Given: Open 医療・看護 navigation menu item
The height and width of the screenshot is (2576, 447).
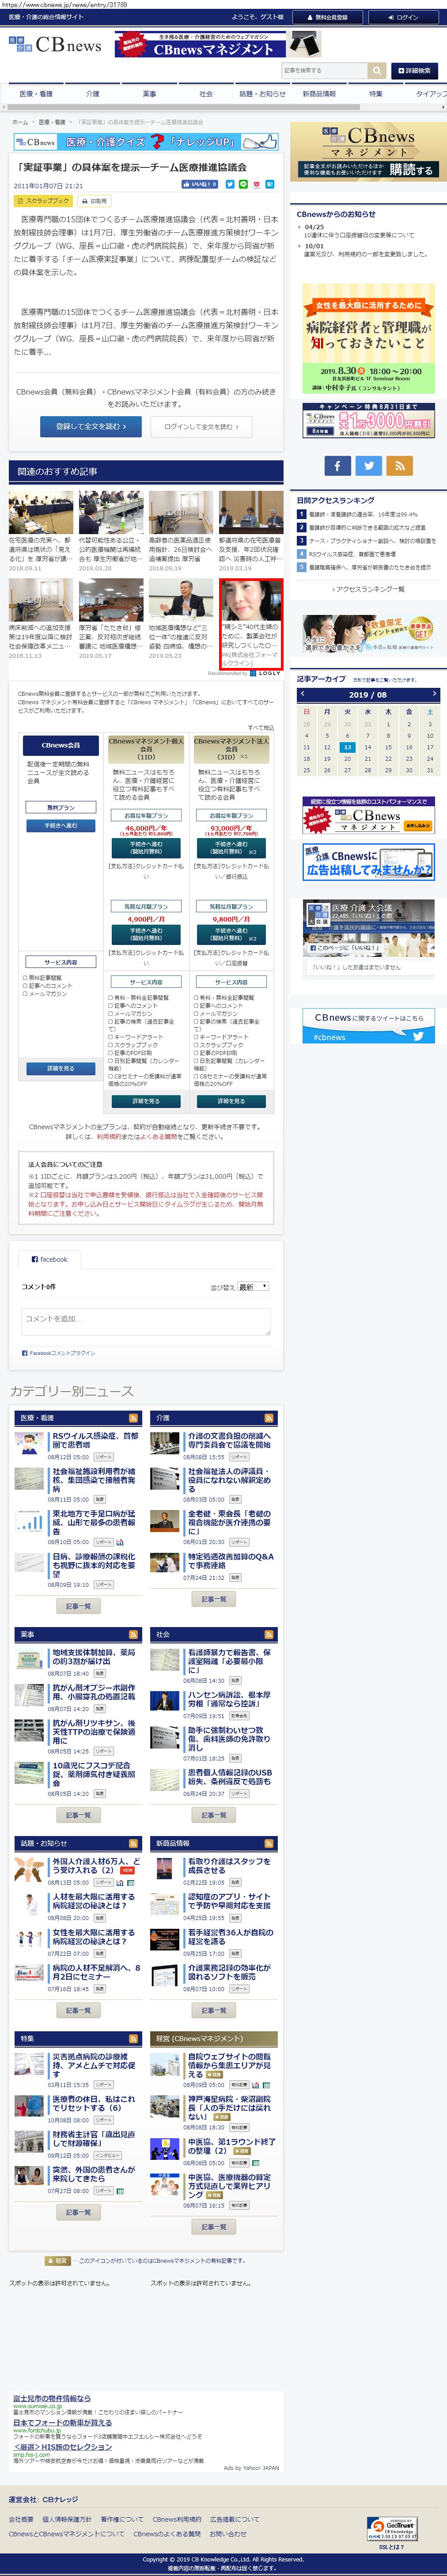Looking at the screenshot, I should click(36, 94).
